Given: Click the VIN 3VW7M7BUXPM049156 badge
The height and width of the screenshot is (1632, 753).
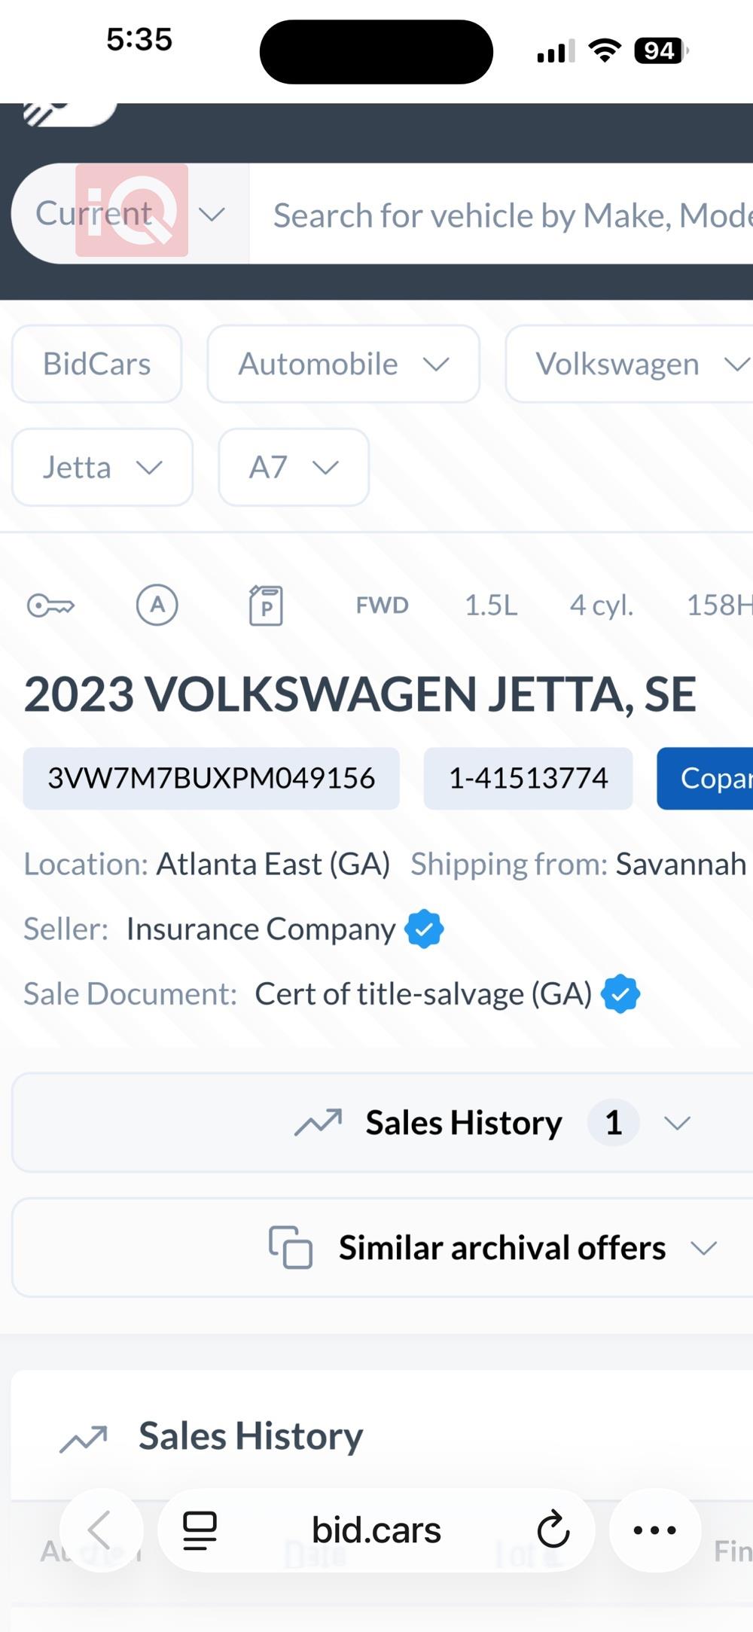Looking at the screenshot, I should [212, 779].
